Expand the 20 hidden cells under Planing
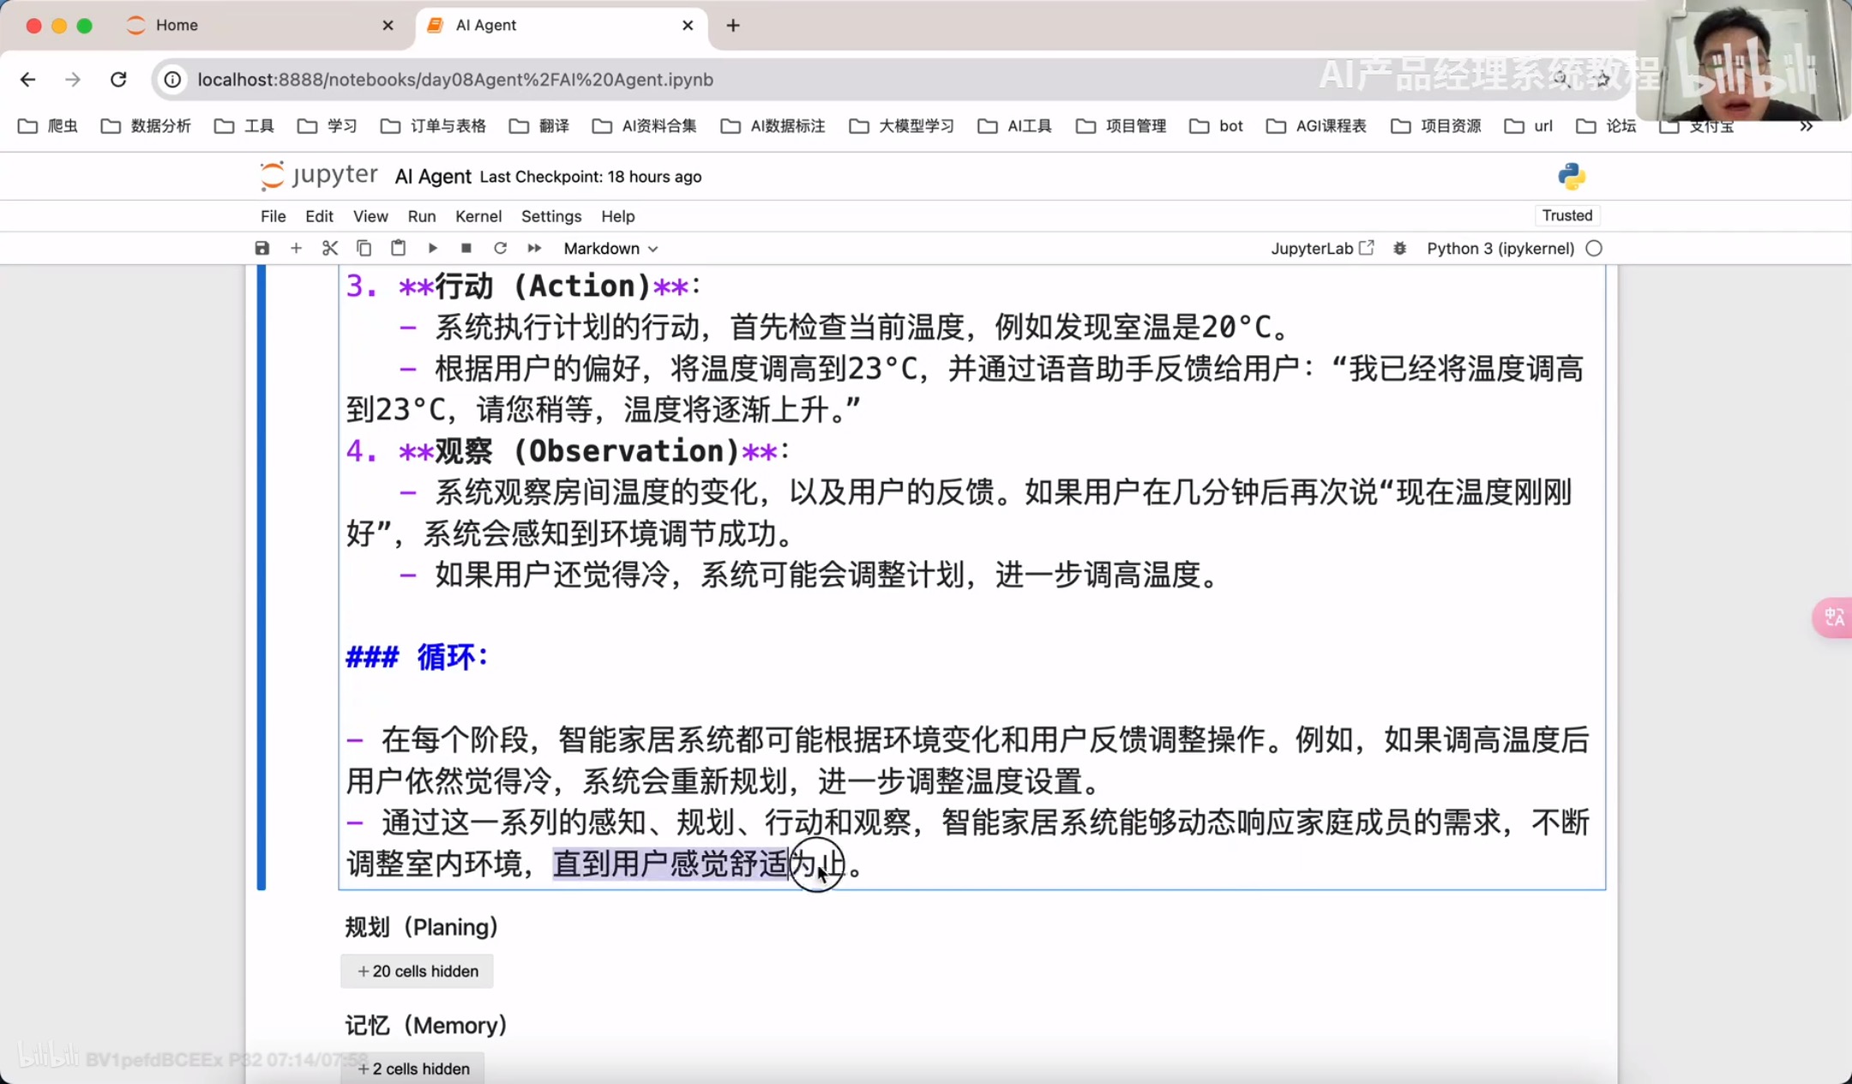 tap(417, 971)
